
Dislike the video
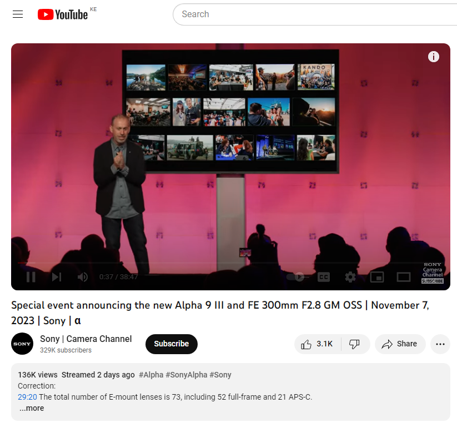[355, 344]
